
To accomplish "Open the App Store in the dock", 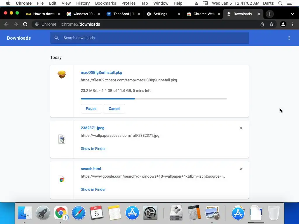I will [x=132, y=213].
